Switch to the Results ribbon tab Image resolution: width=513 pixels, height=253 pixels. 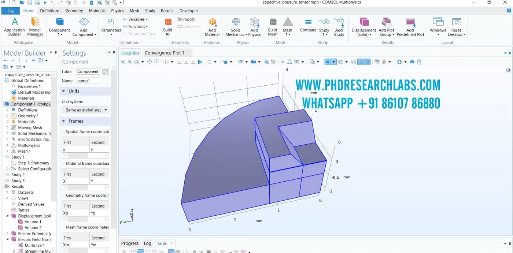tap(167, 11)
